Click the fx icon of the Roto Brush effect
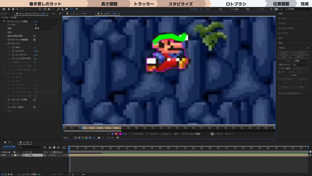Image resolution: width=312 pixels, height=176 pixels. pyautogui.click(x=4, y=21)
